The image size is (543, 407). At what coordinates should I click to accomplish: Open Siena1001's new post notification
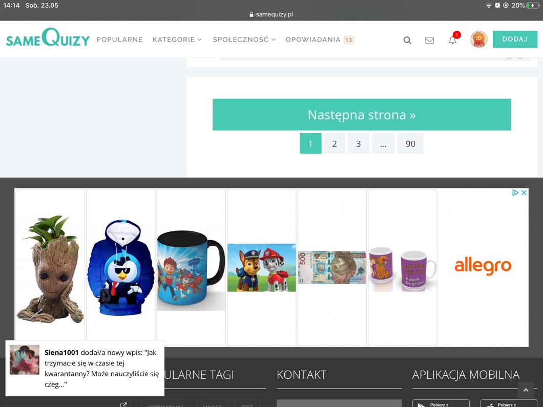click(85, 368)
